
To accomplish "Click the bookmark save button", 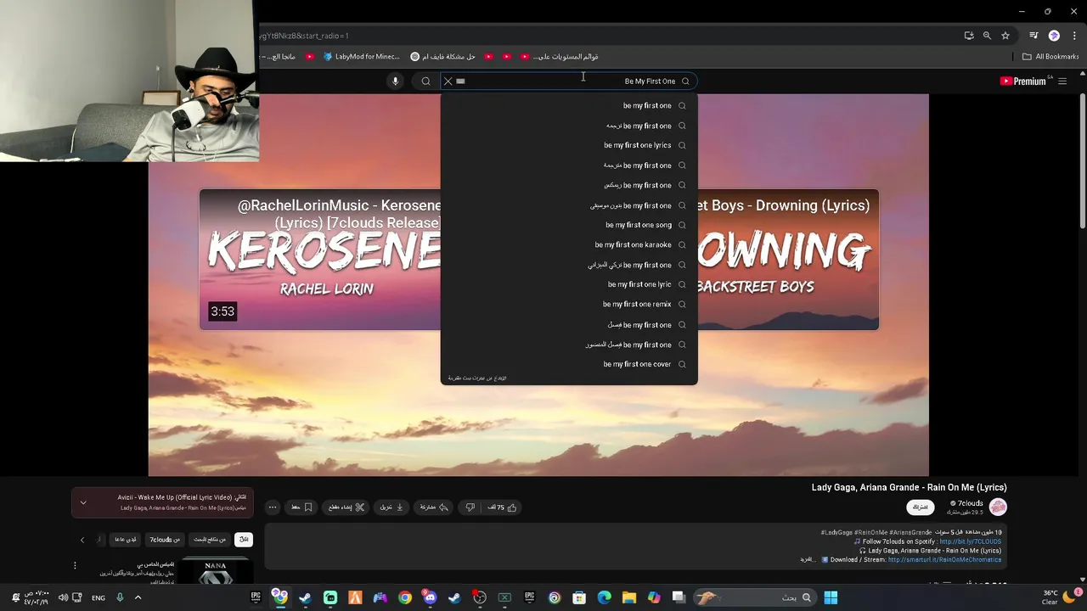I will [x=301, y=507].
